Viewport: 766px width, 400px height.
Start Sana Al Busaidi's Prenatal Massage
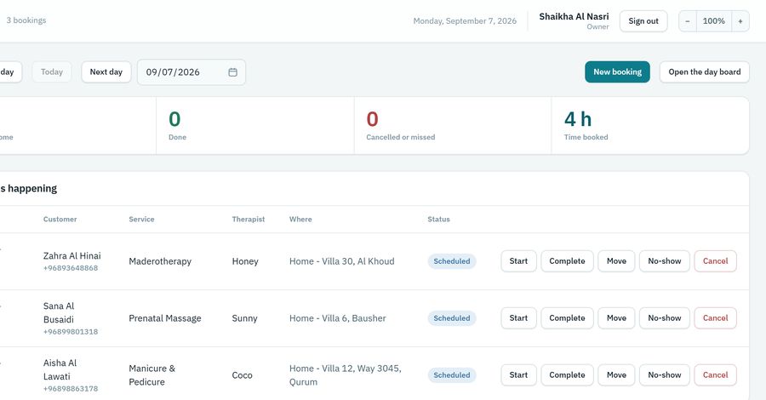(518, 318)
